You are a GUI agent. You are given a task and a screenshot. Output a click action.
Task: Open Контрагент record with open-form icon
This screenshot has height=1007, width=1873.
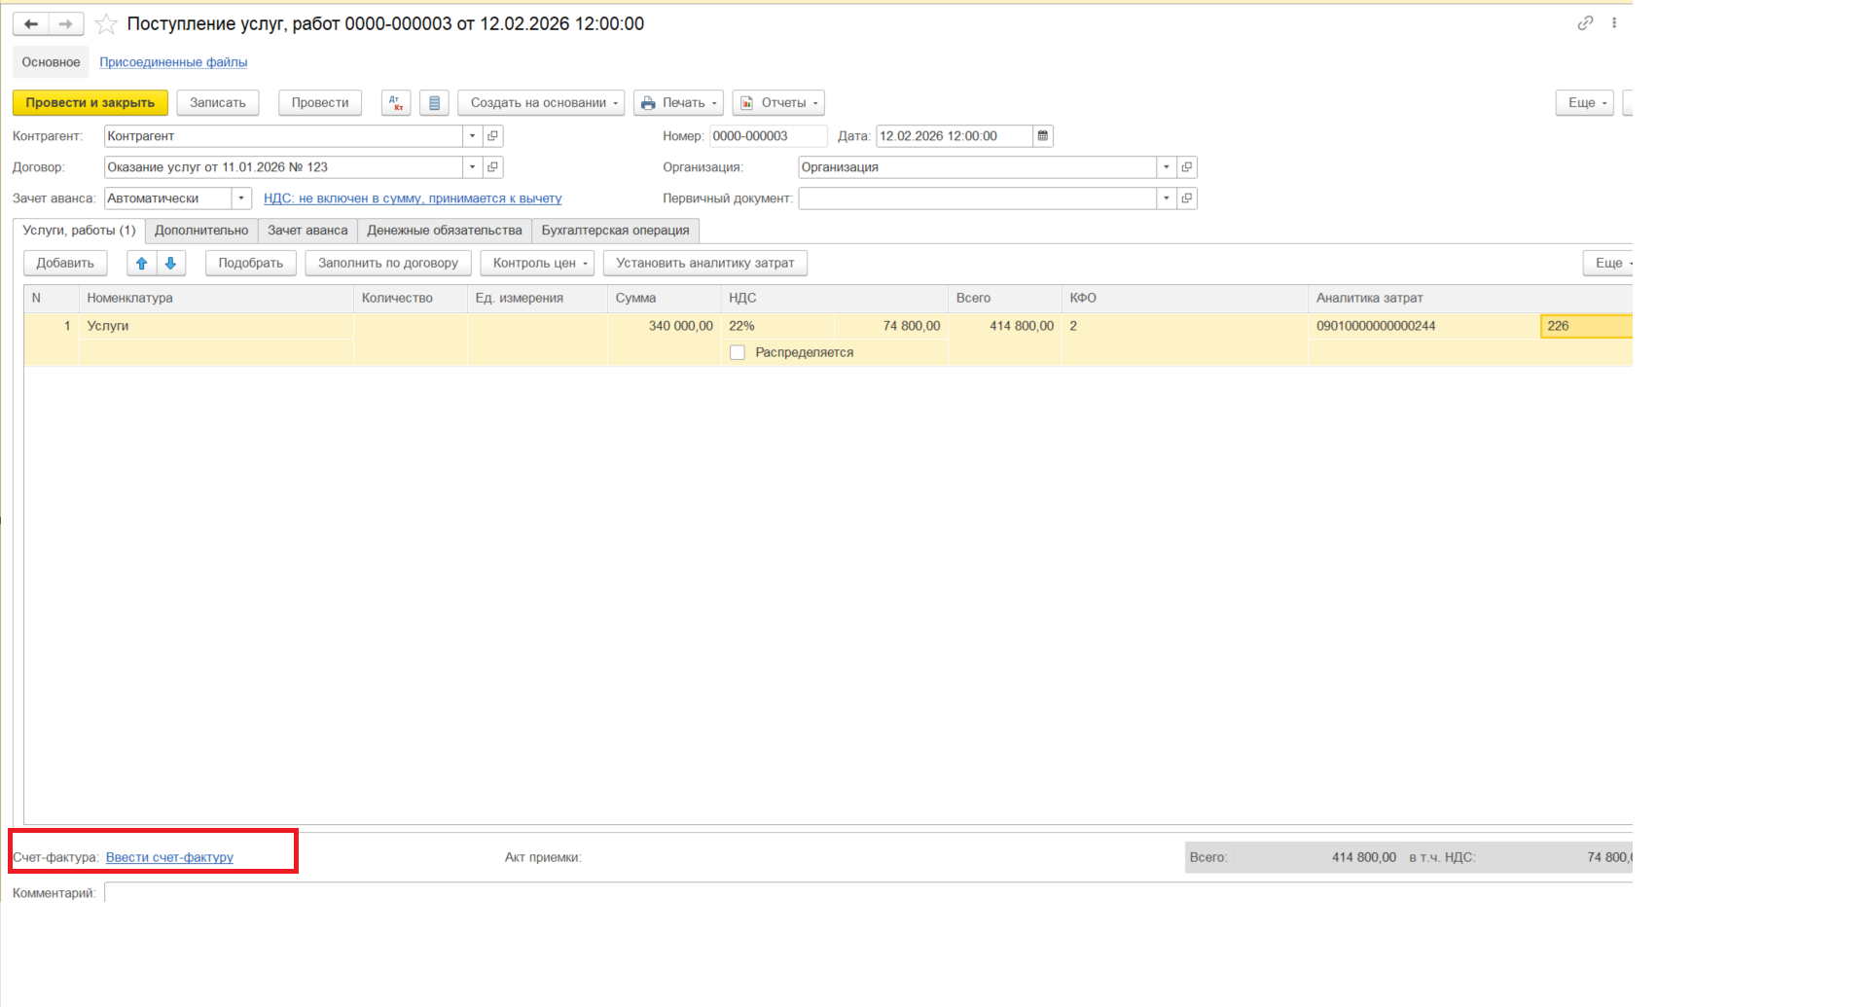click(x=493, y=136)
